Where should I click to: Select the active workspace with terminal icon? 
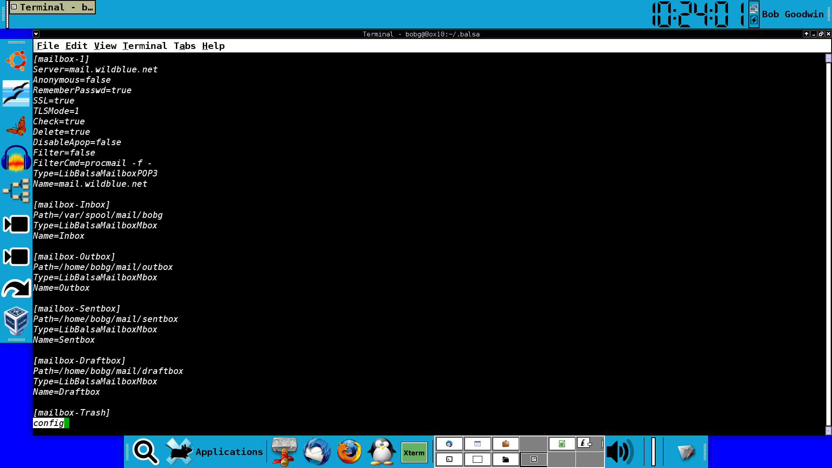tap(533, 459)
